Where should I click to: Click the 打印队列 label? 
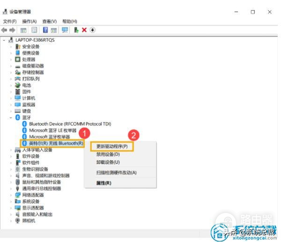coord(31,79)
